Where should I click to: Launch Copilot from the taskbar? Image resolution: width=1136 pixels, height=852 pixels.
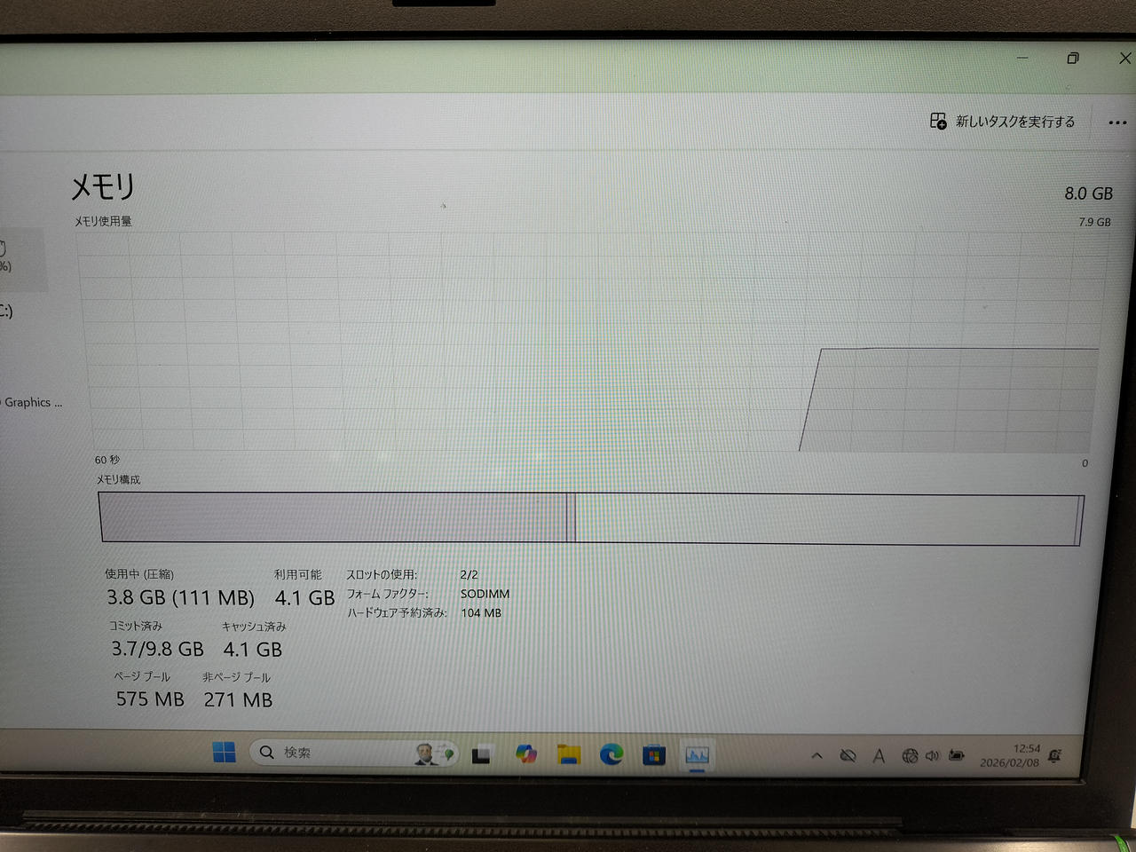(525, 754)
